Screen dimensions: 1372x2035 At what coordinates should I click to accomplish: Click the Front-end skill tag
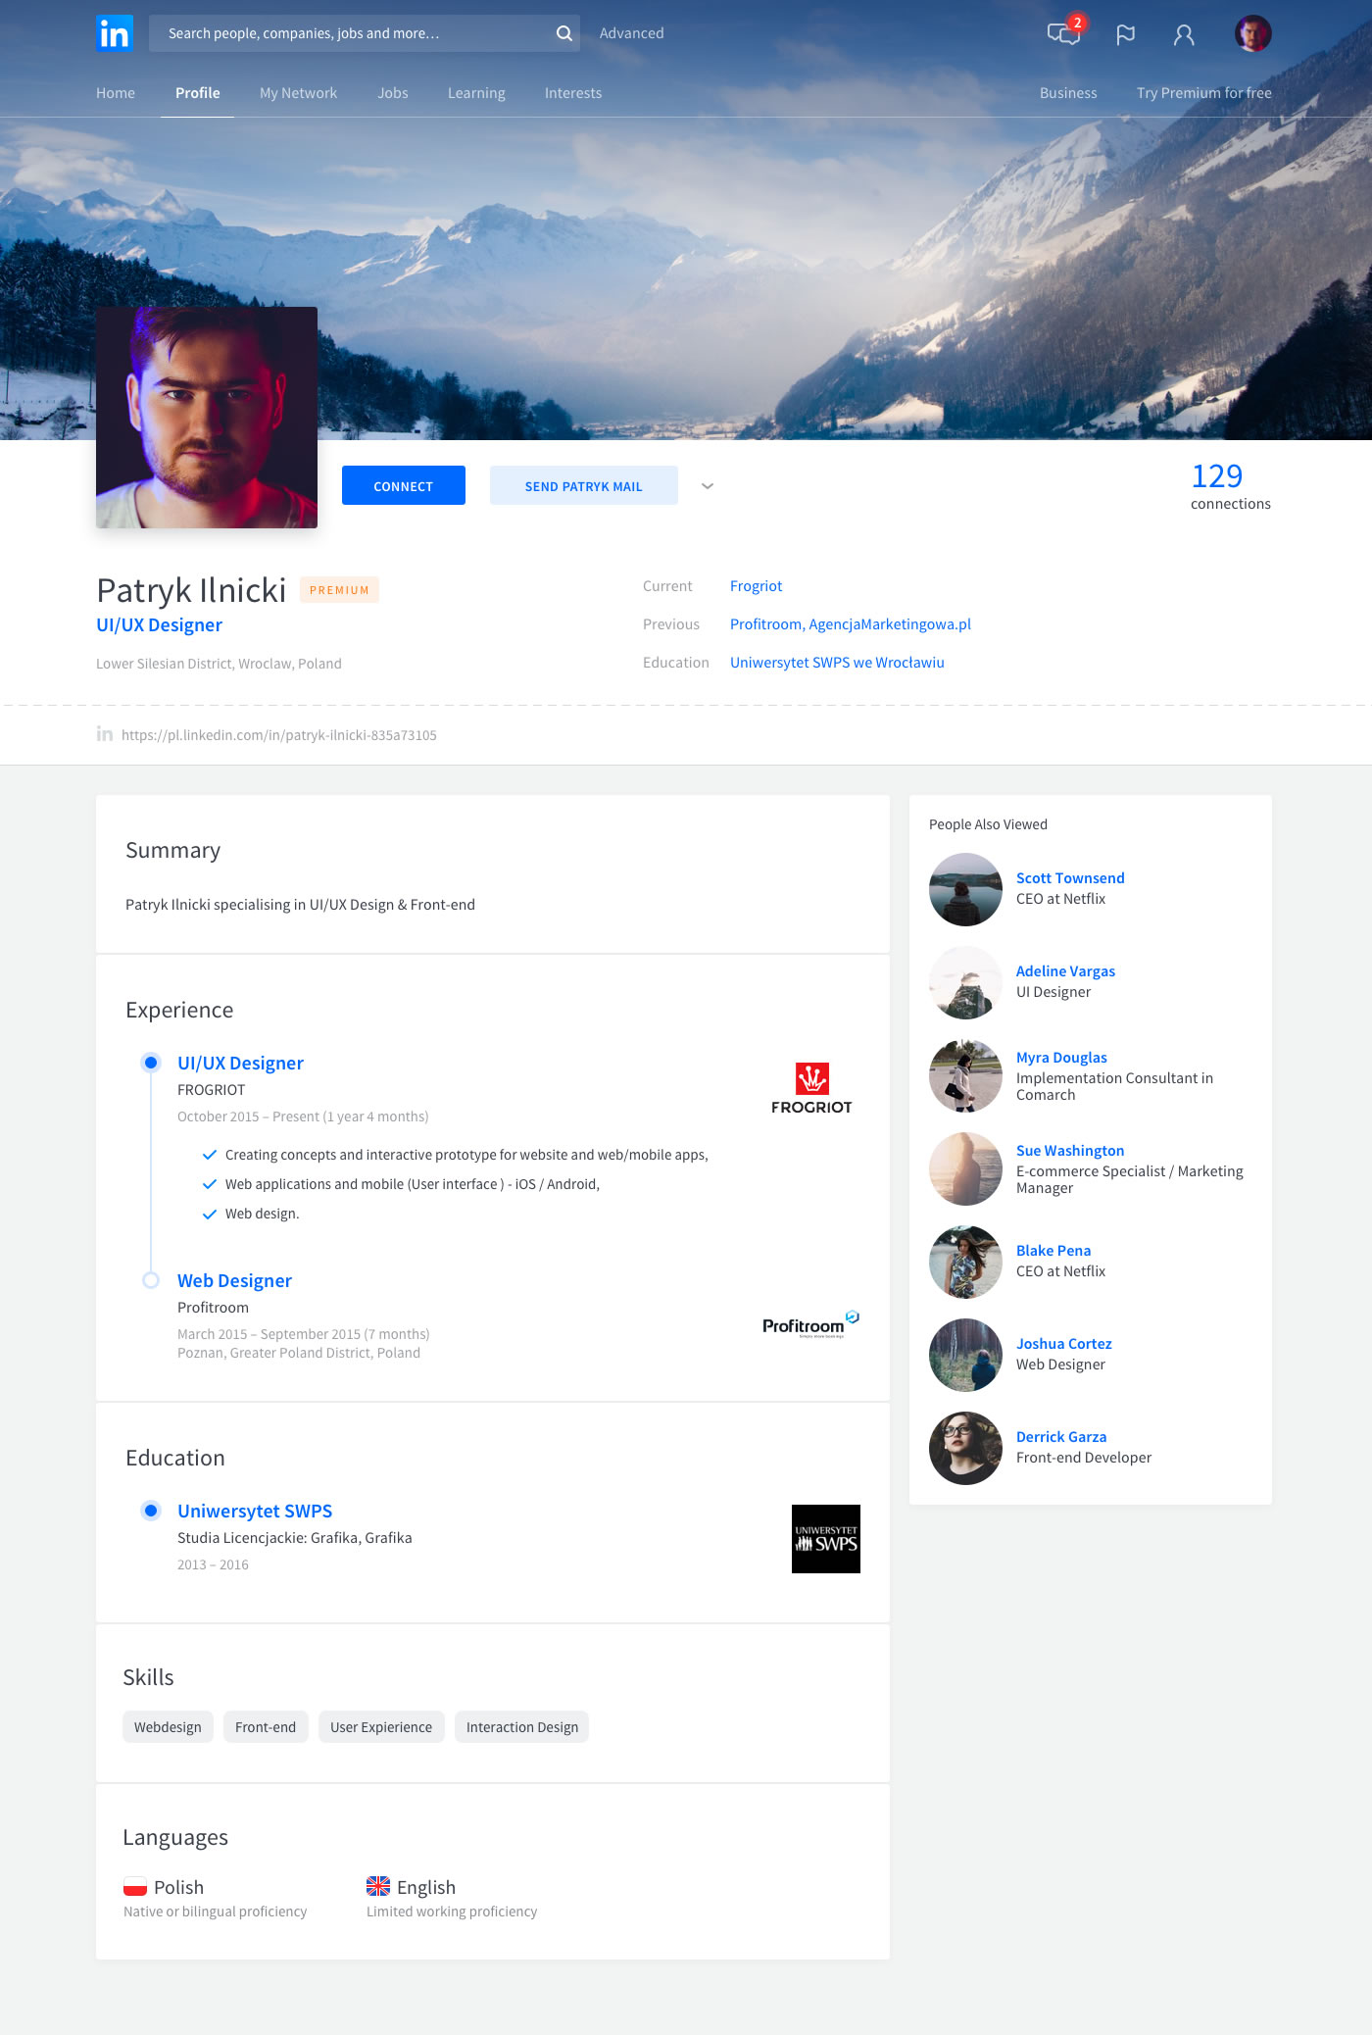266,1727
